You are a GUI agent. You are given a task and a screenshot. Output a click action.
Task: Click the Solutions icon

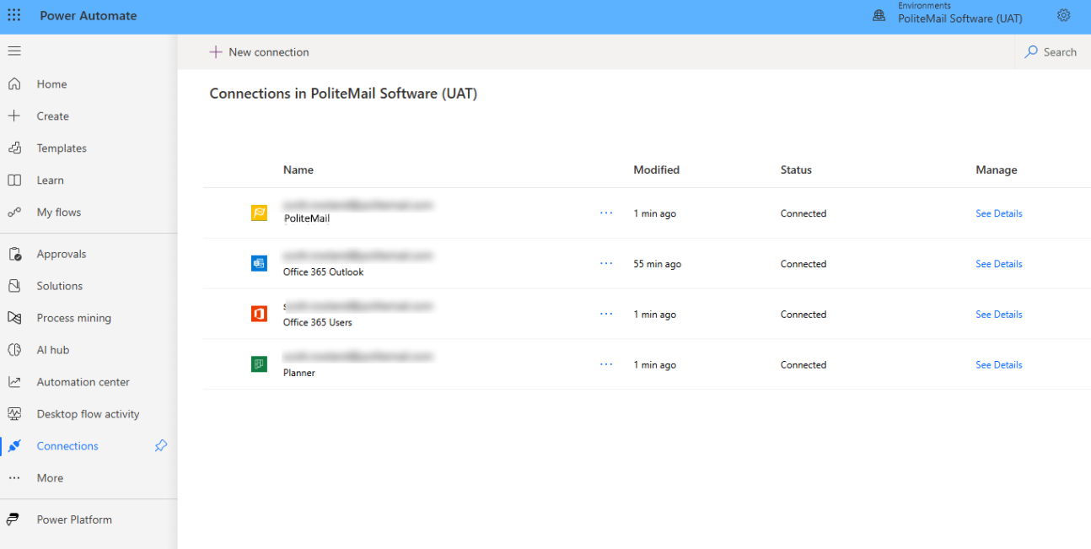pyautogui.click(x=14, y=286)
